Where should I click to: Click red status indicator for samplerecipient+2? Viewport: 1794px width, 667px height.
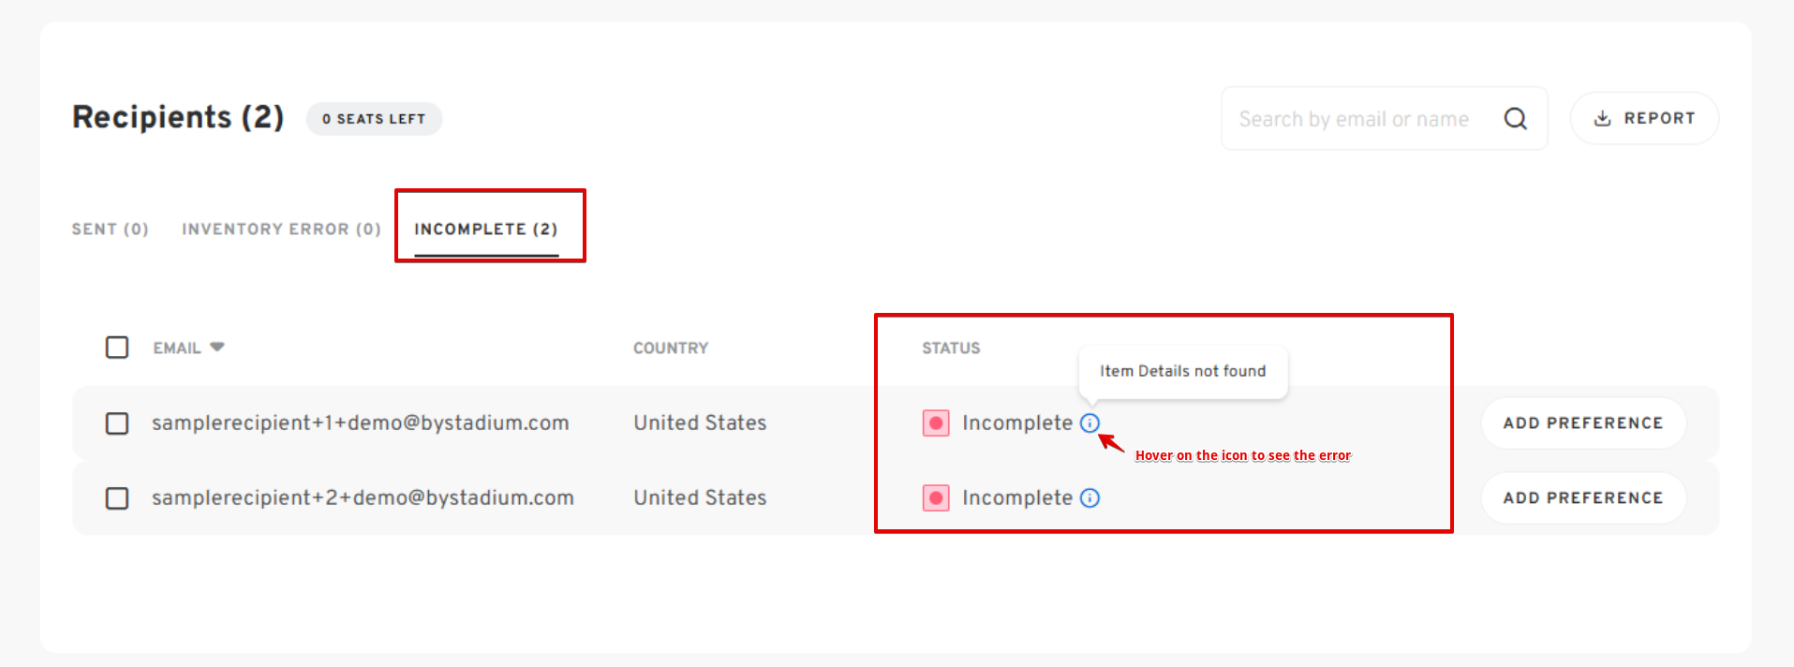tap(936, 497)
